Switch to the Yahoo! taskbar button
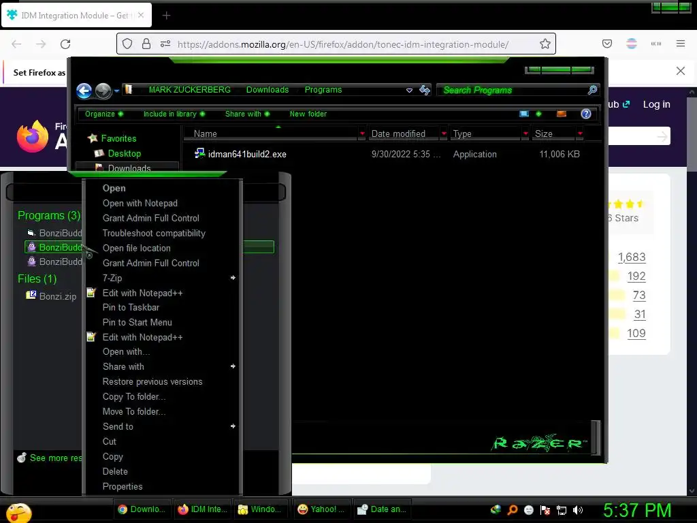697x523 pixels. coord(321,509)
